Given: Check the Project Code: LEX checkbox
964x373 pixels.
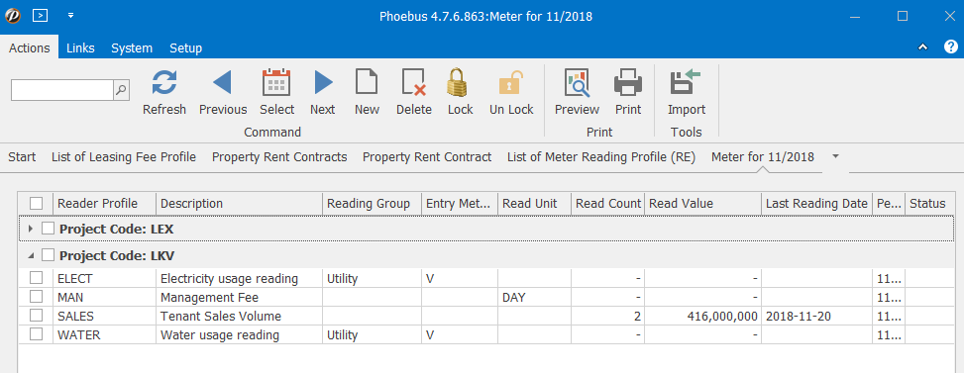Looking at the screenshot, I should pos(48,229).
